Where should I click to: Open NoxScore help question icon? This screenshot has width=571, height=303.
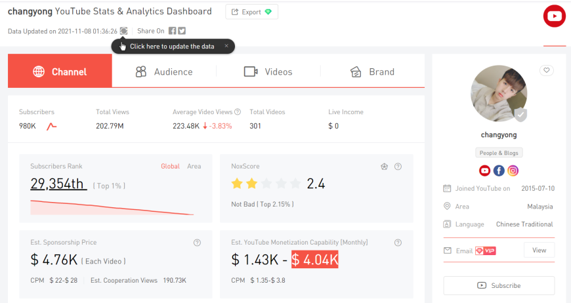click(398, 167)
